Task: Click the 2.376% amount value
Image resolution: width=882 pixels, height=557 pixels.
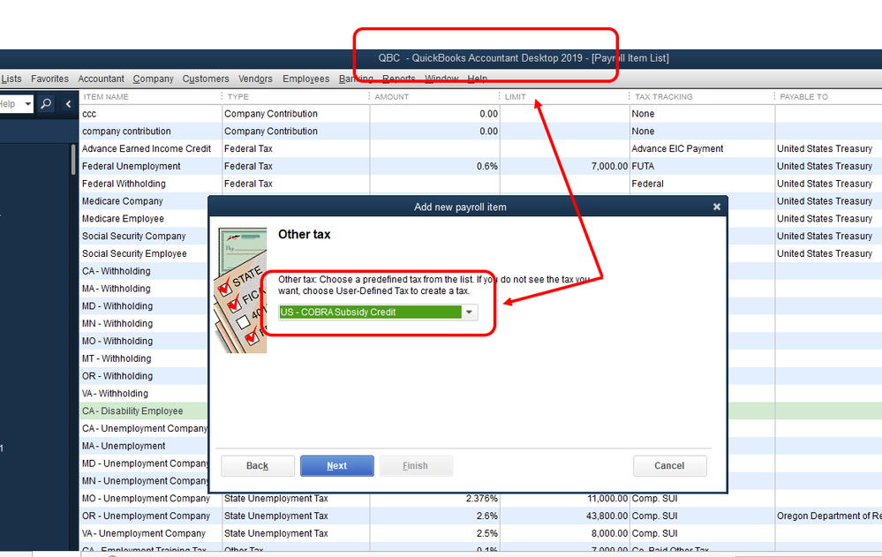Action: point(481,498)
